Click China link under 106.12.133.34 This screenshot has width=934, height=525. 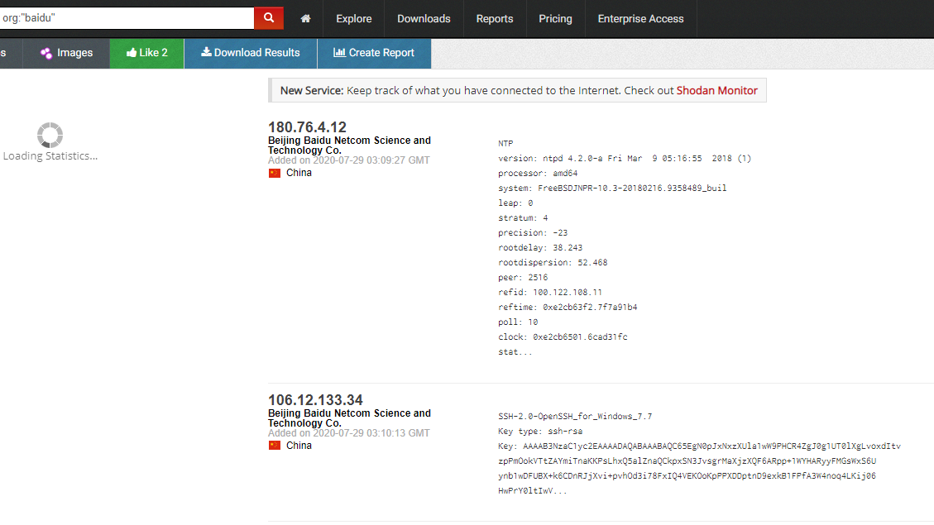(299, 446)
